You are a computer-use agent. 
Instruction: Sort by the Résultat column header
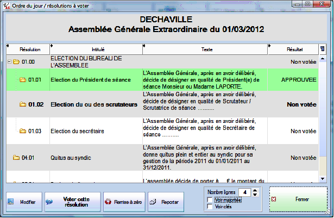click(x=293, y=49)
